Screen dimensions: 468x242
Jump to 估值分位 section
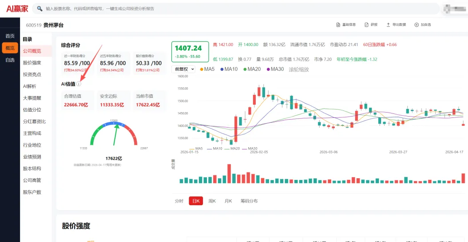pos(32,109)
